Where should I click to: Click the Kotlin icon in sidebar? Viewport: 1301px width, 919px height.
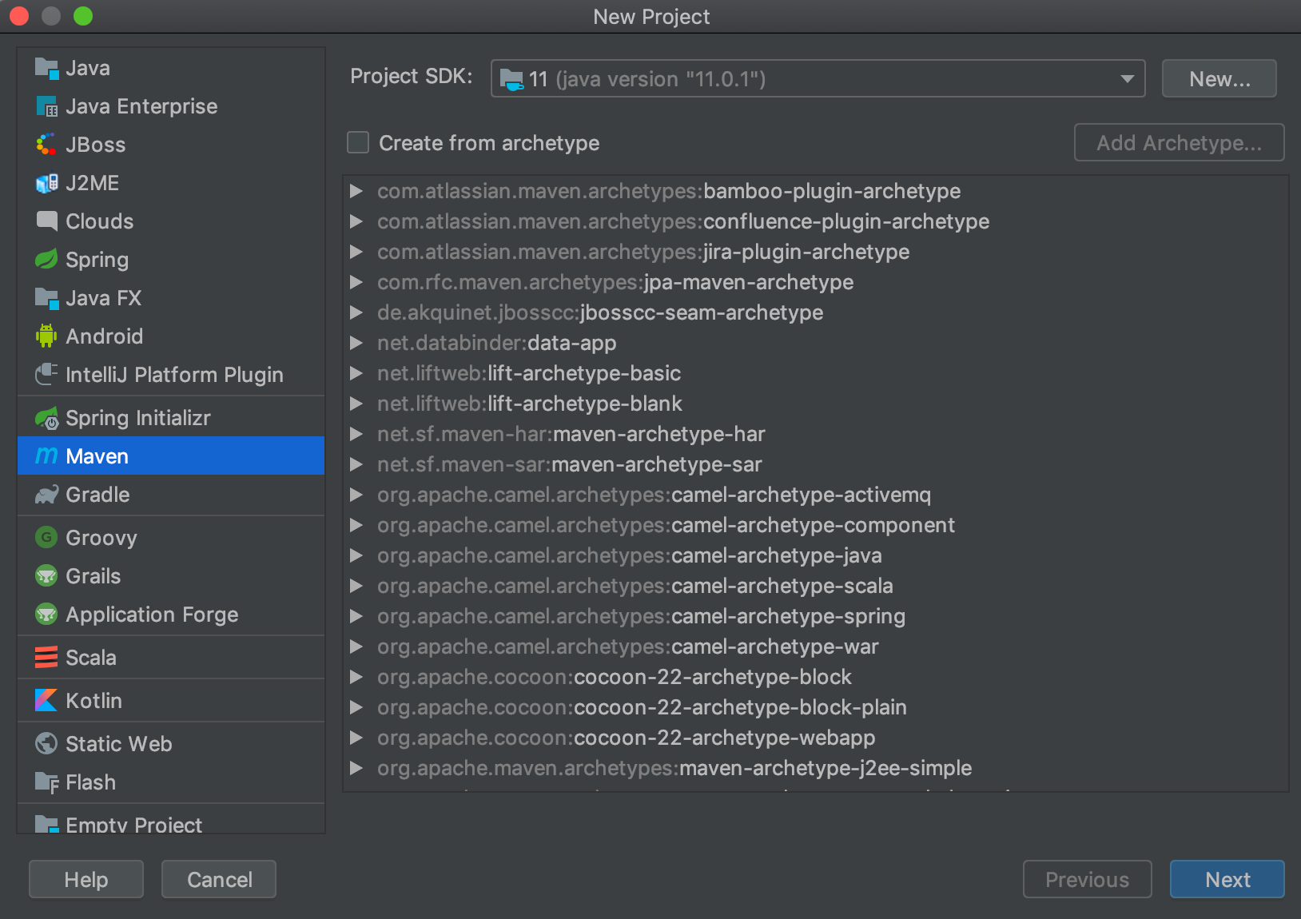click(x=46, y=700)
